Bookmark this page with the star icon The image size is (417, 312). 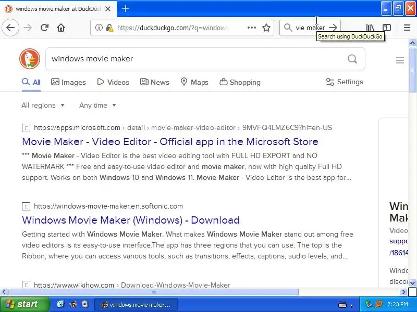click(266, 28)
